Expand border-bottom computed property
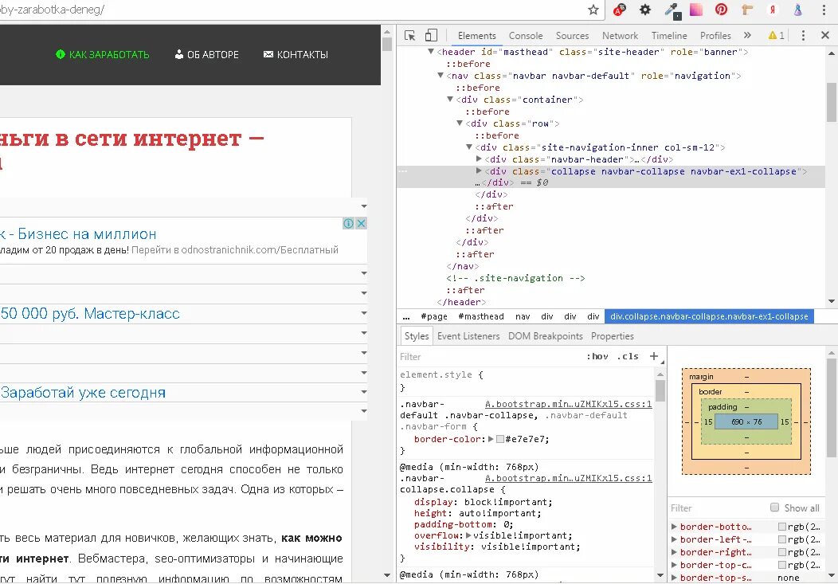 674,527
